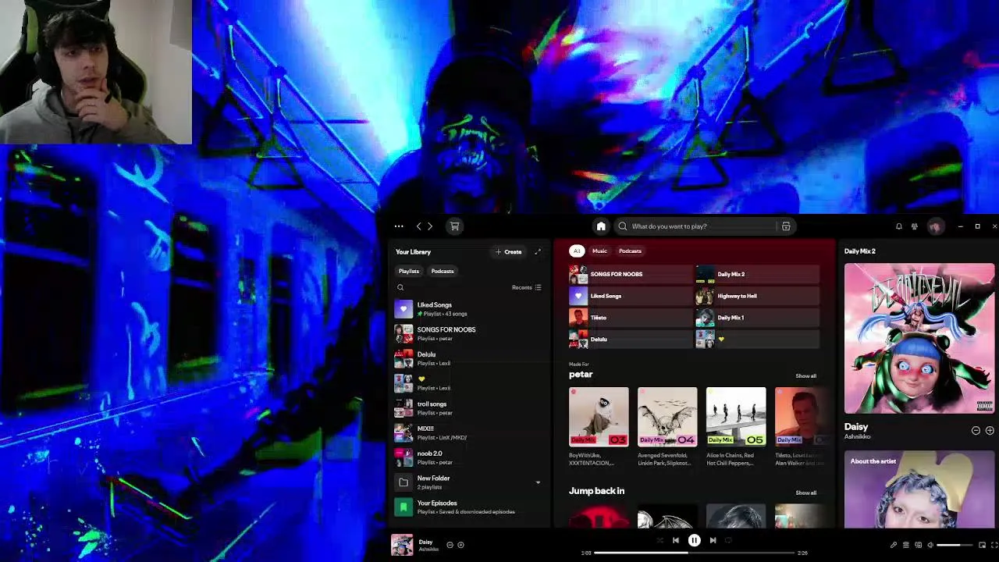999x562 pixels.
Task: Add Daisy to playlist in right panel
Action: 990,431
